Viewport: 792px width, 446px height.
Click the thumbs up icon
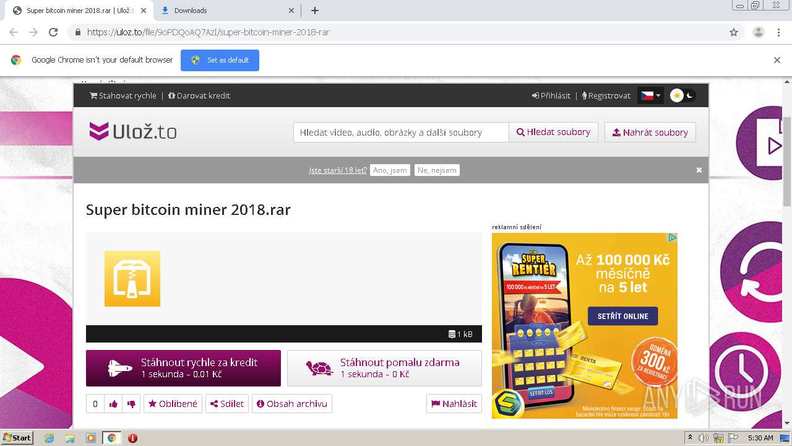tap(113, 404)
